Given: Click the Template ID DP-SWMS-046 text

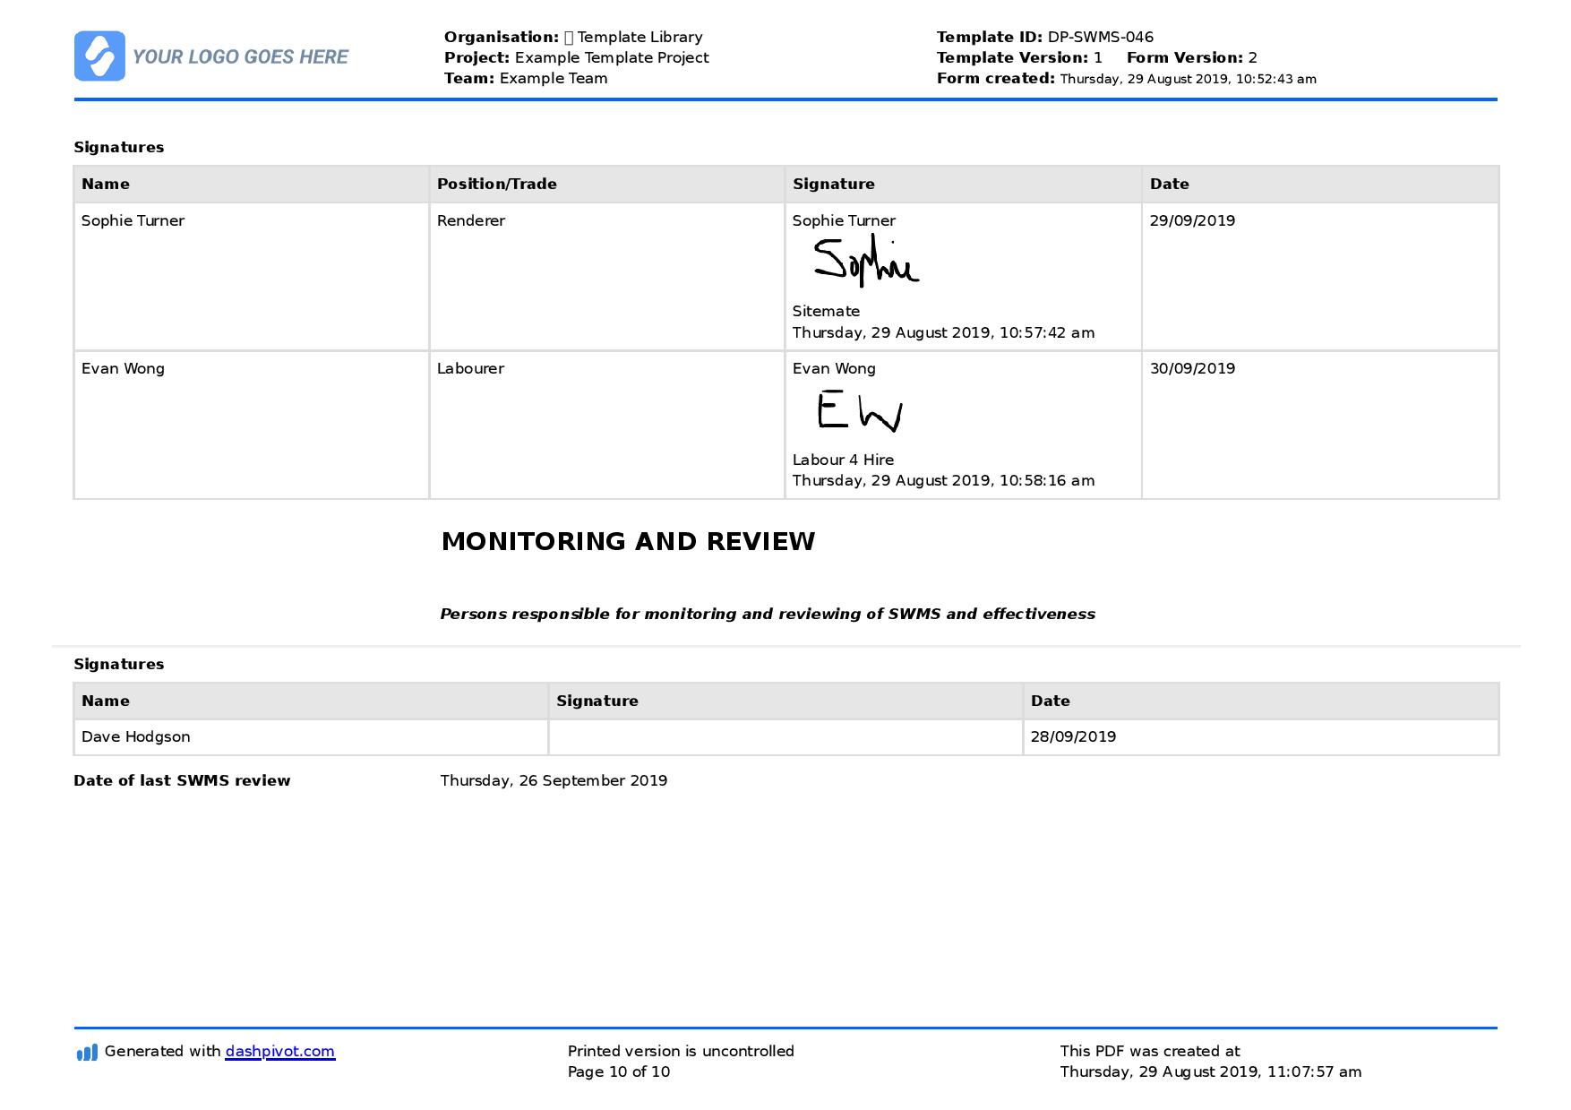Looking at the screenshot, I should (x=1045, y=37).
